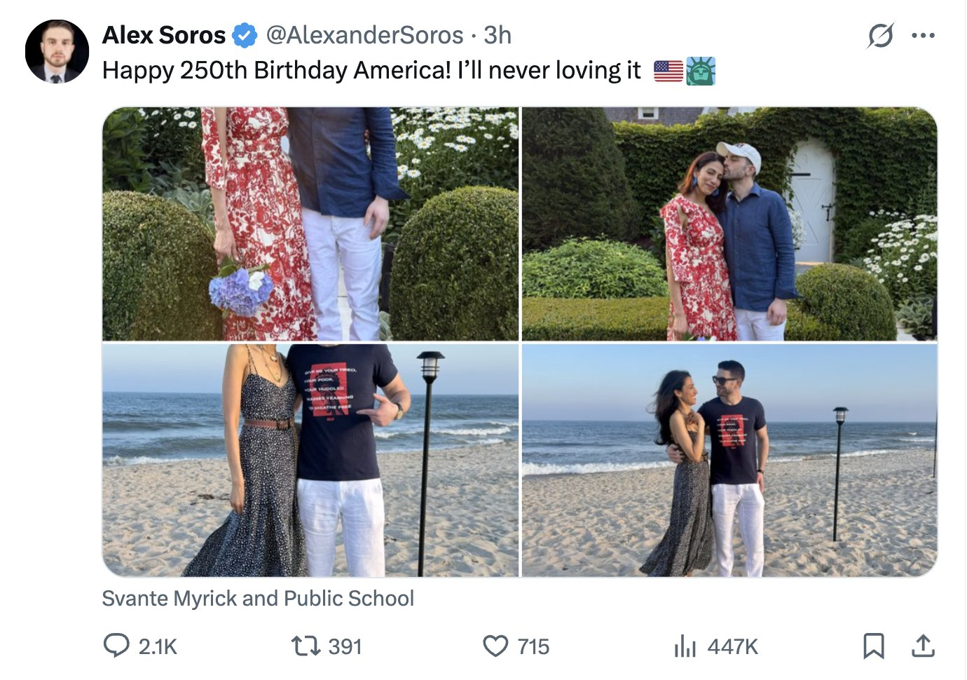The image size is (967, 680).
Task: Open the reply comment icon
Action: click(x=116, y=646)
